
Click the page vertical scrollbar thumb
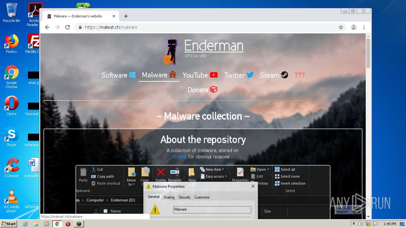tap(368, 53)
